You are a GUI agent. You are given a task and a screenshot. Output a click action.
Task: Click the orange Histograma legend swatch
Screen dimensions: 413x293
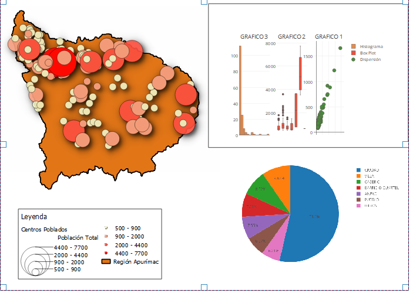click(354, 46)
